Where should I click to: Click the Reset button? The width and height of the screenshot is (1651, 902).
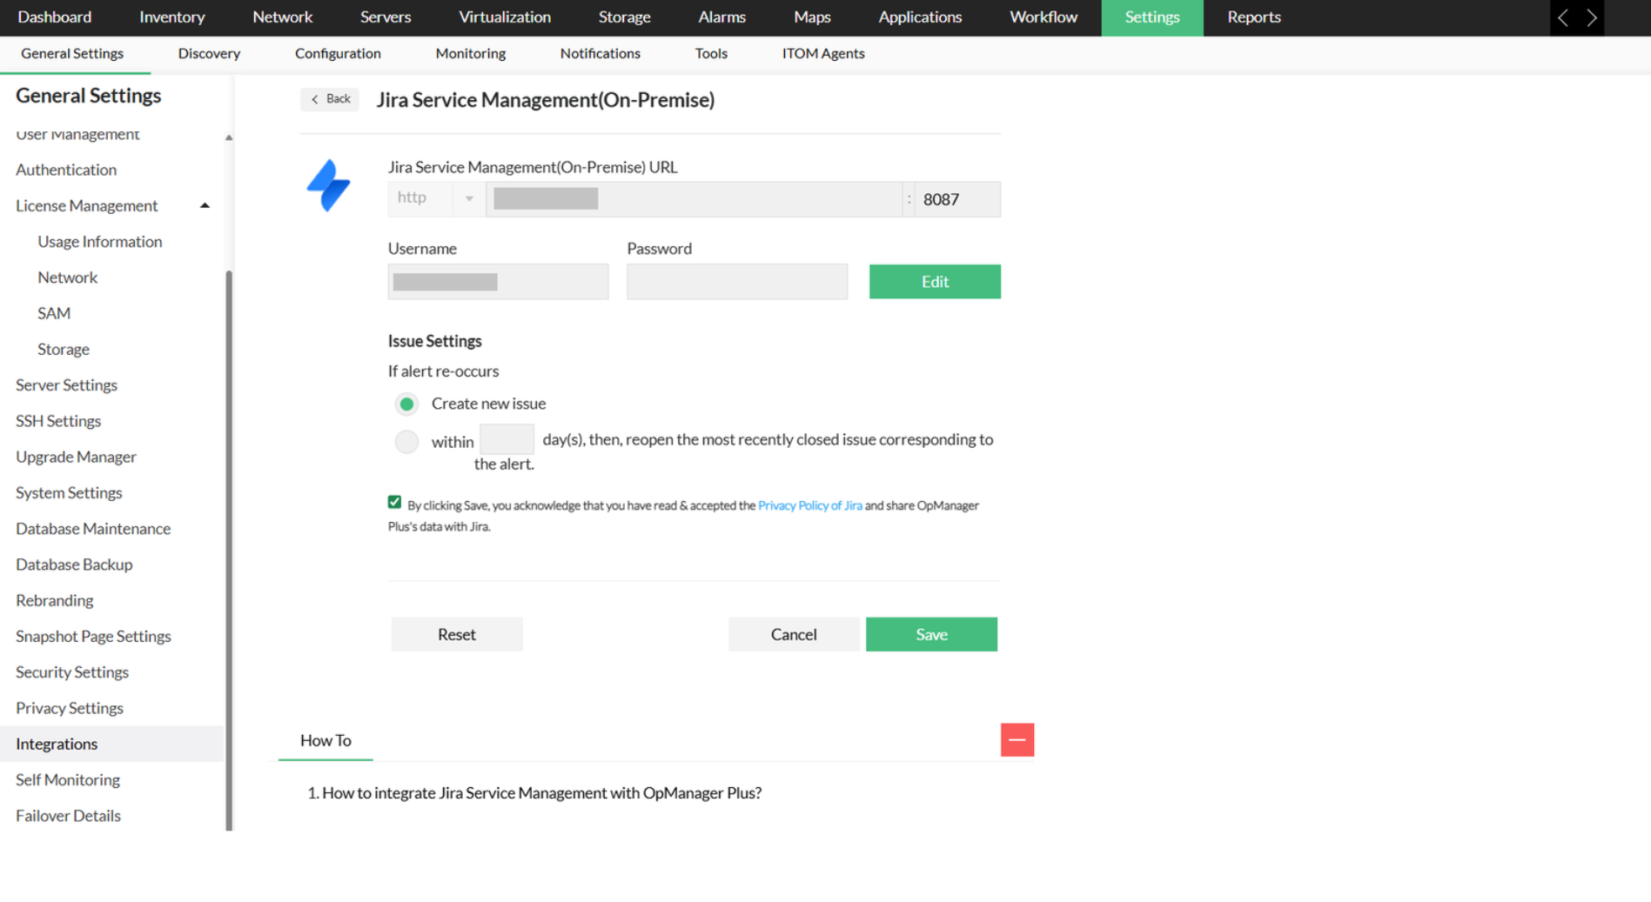pos(457,635)
